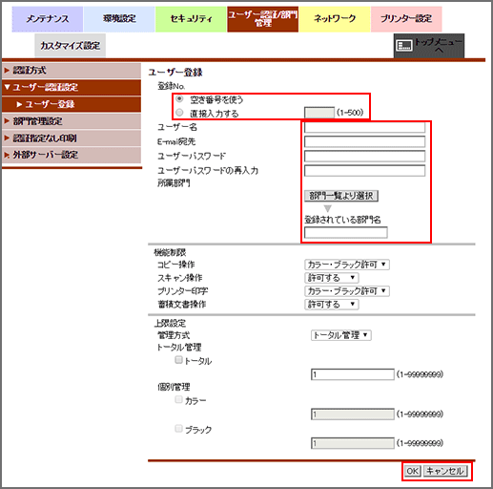This screenshot has height=489, width=493.
Task: Collapse the ユーザー認証設定 sidebar section
Action: click(x=72, y=87)
